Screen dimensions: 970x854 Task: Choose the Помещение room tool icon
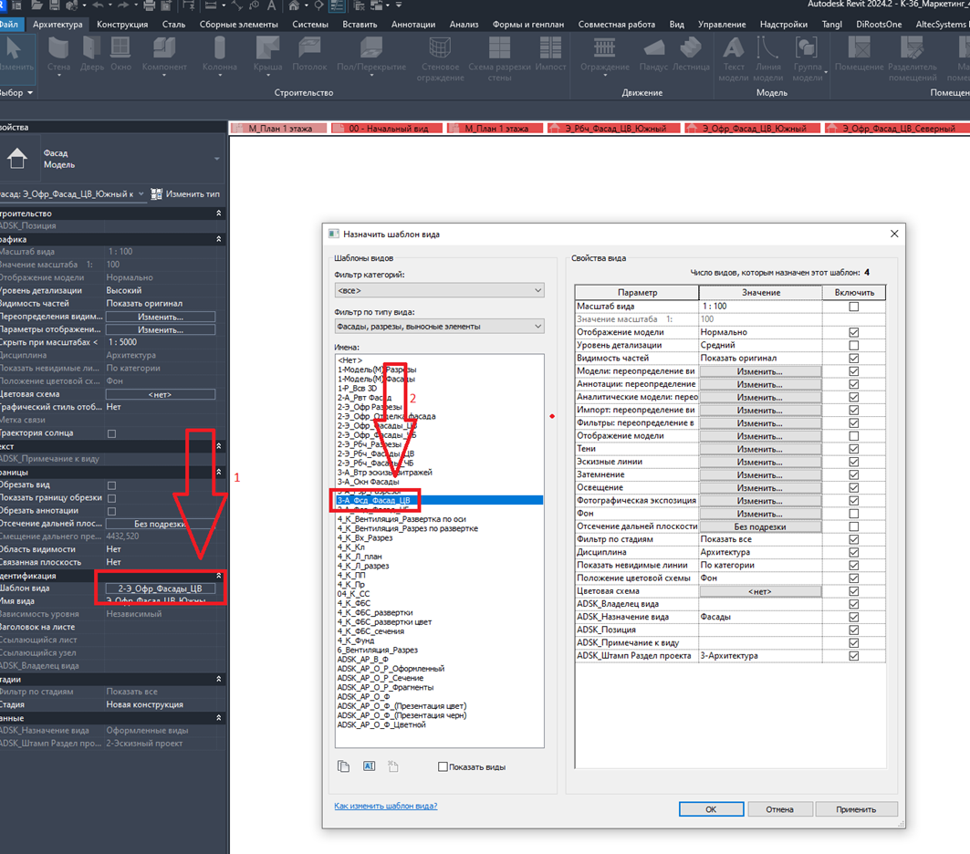859,48
